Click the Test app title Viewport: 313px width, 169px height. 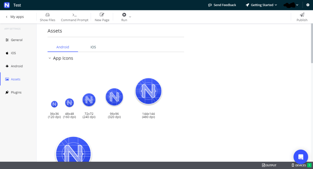coord(17,5)
